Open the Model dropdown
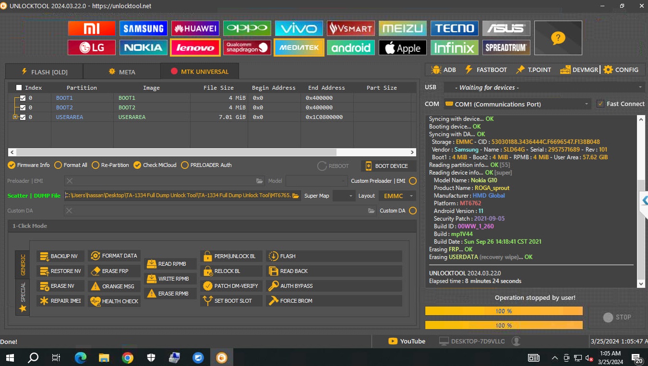This screenshot has width=648, height=366. pyautogui.click(x=316, y=181)
